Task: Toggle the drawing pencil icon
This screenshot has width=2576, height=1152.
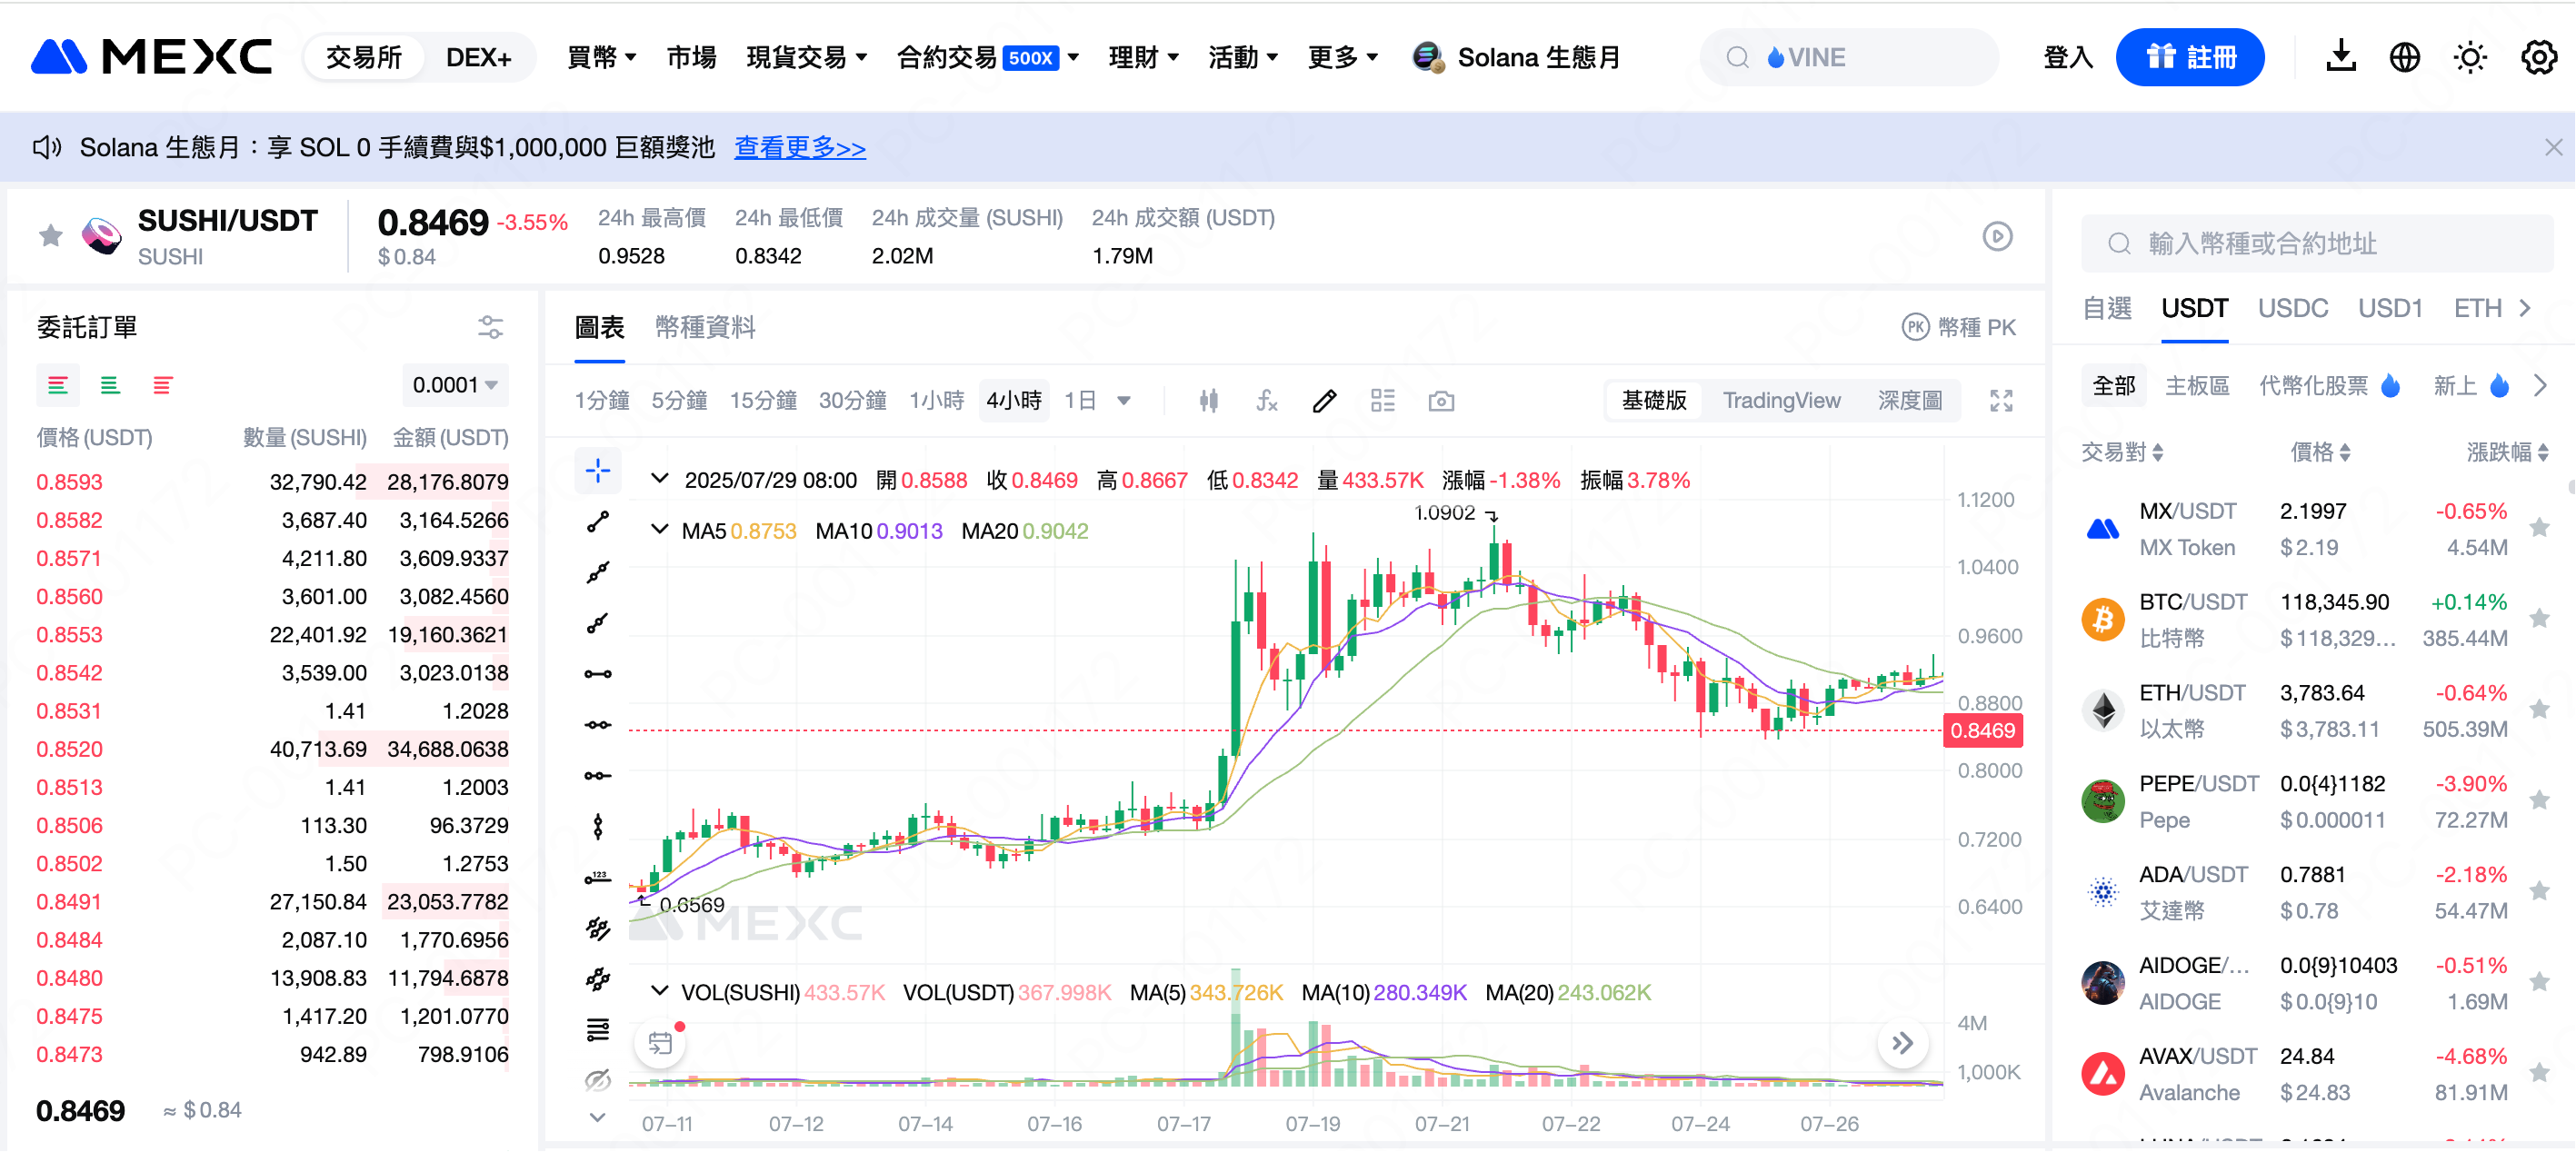Action: click(1324, 401)
